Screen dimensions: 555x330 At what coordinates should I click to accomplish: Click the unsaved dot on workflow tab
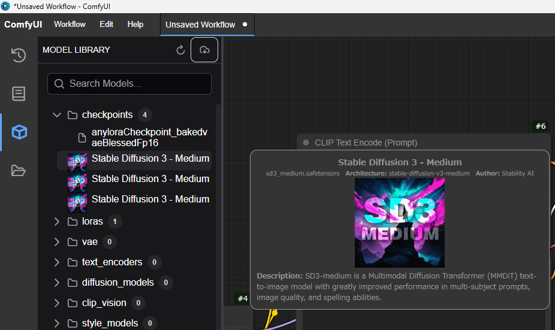pyautogui.click(x=245, y=25)
